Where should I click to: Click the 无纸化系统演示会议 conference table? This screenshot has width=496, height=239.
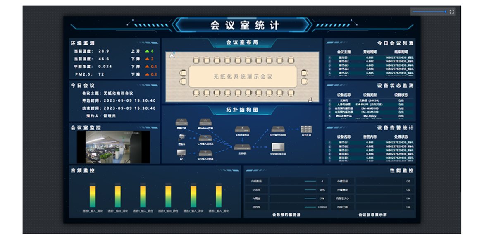click(243, 77)
